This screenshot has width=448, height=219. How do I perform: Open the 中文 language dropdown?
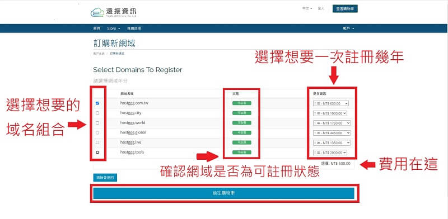307,8
